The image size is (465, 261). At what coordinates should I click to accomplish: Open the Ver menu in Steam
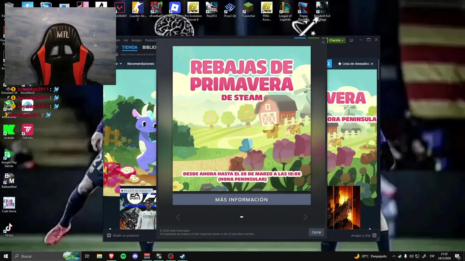pyautogui.click(x=126, y=40)
